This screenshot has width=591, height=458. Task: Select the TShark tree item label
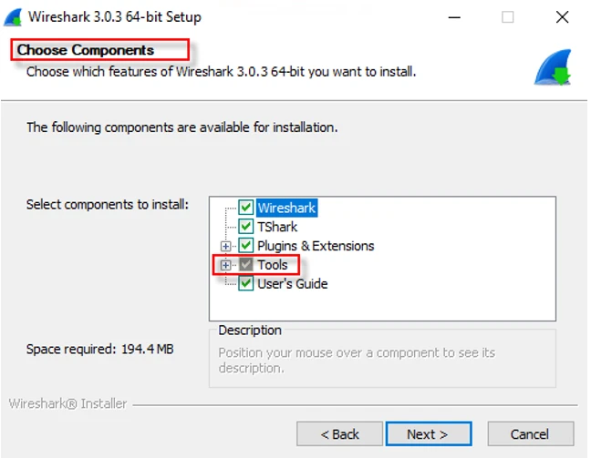[x=277, y=227]
